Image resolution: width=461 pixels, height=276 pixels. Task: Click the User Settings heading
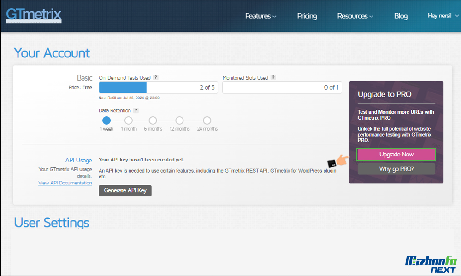[52, 222]
